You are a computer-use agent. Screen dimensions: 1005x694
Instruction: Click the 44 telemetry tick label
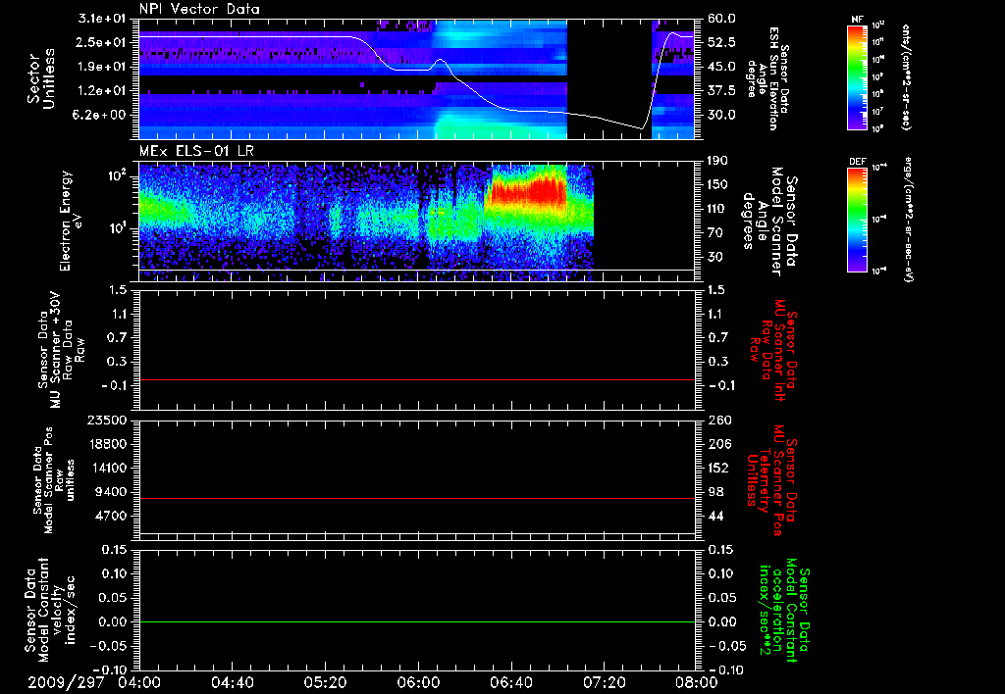715,516
